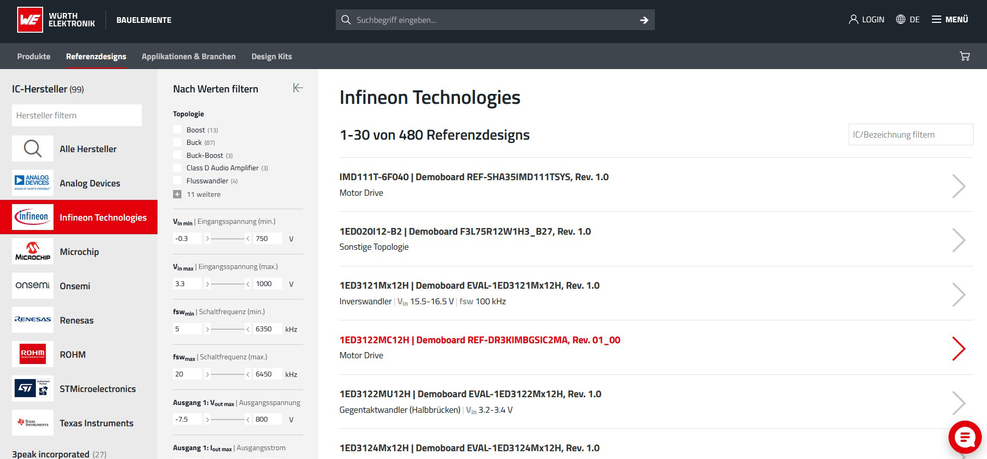Open the Design Kits tab
The height and width of the screenshot is (459, 987).
point(271,57)
